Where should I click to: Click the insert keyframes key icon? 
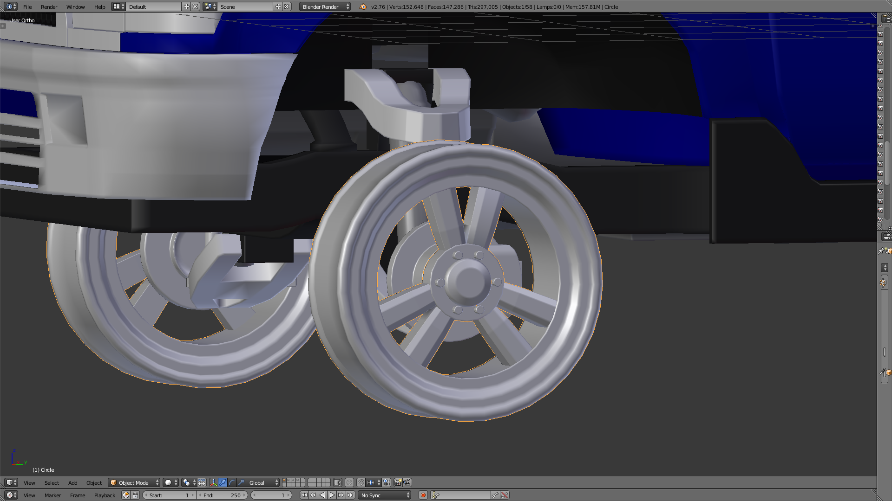pyautogui.click(x=495, y=495)
